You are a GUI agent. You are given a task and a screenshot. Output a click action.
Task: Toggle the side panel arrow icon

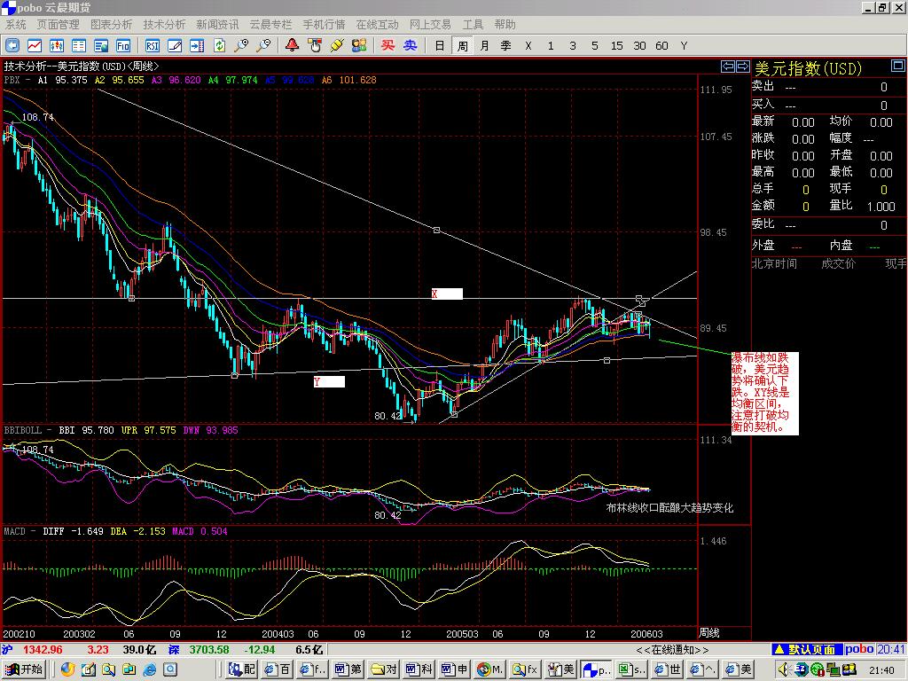click(197, 45)
